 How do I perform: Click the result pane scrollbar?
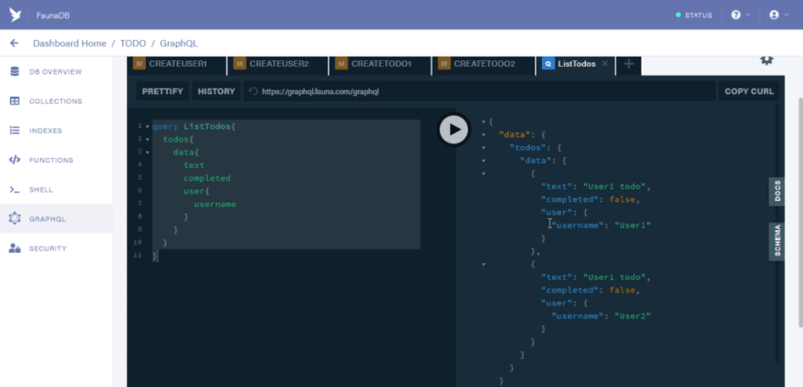point(777,234)
